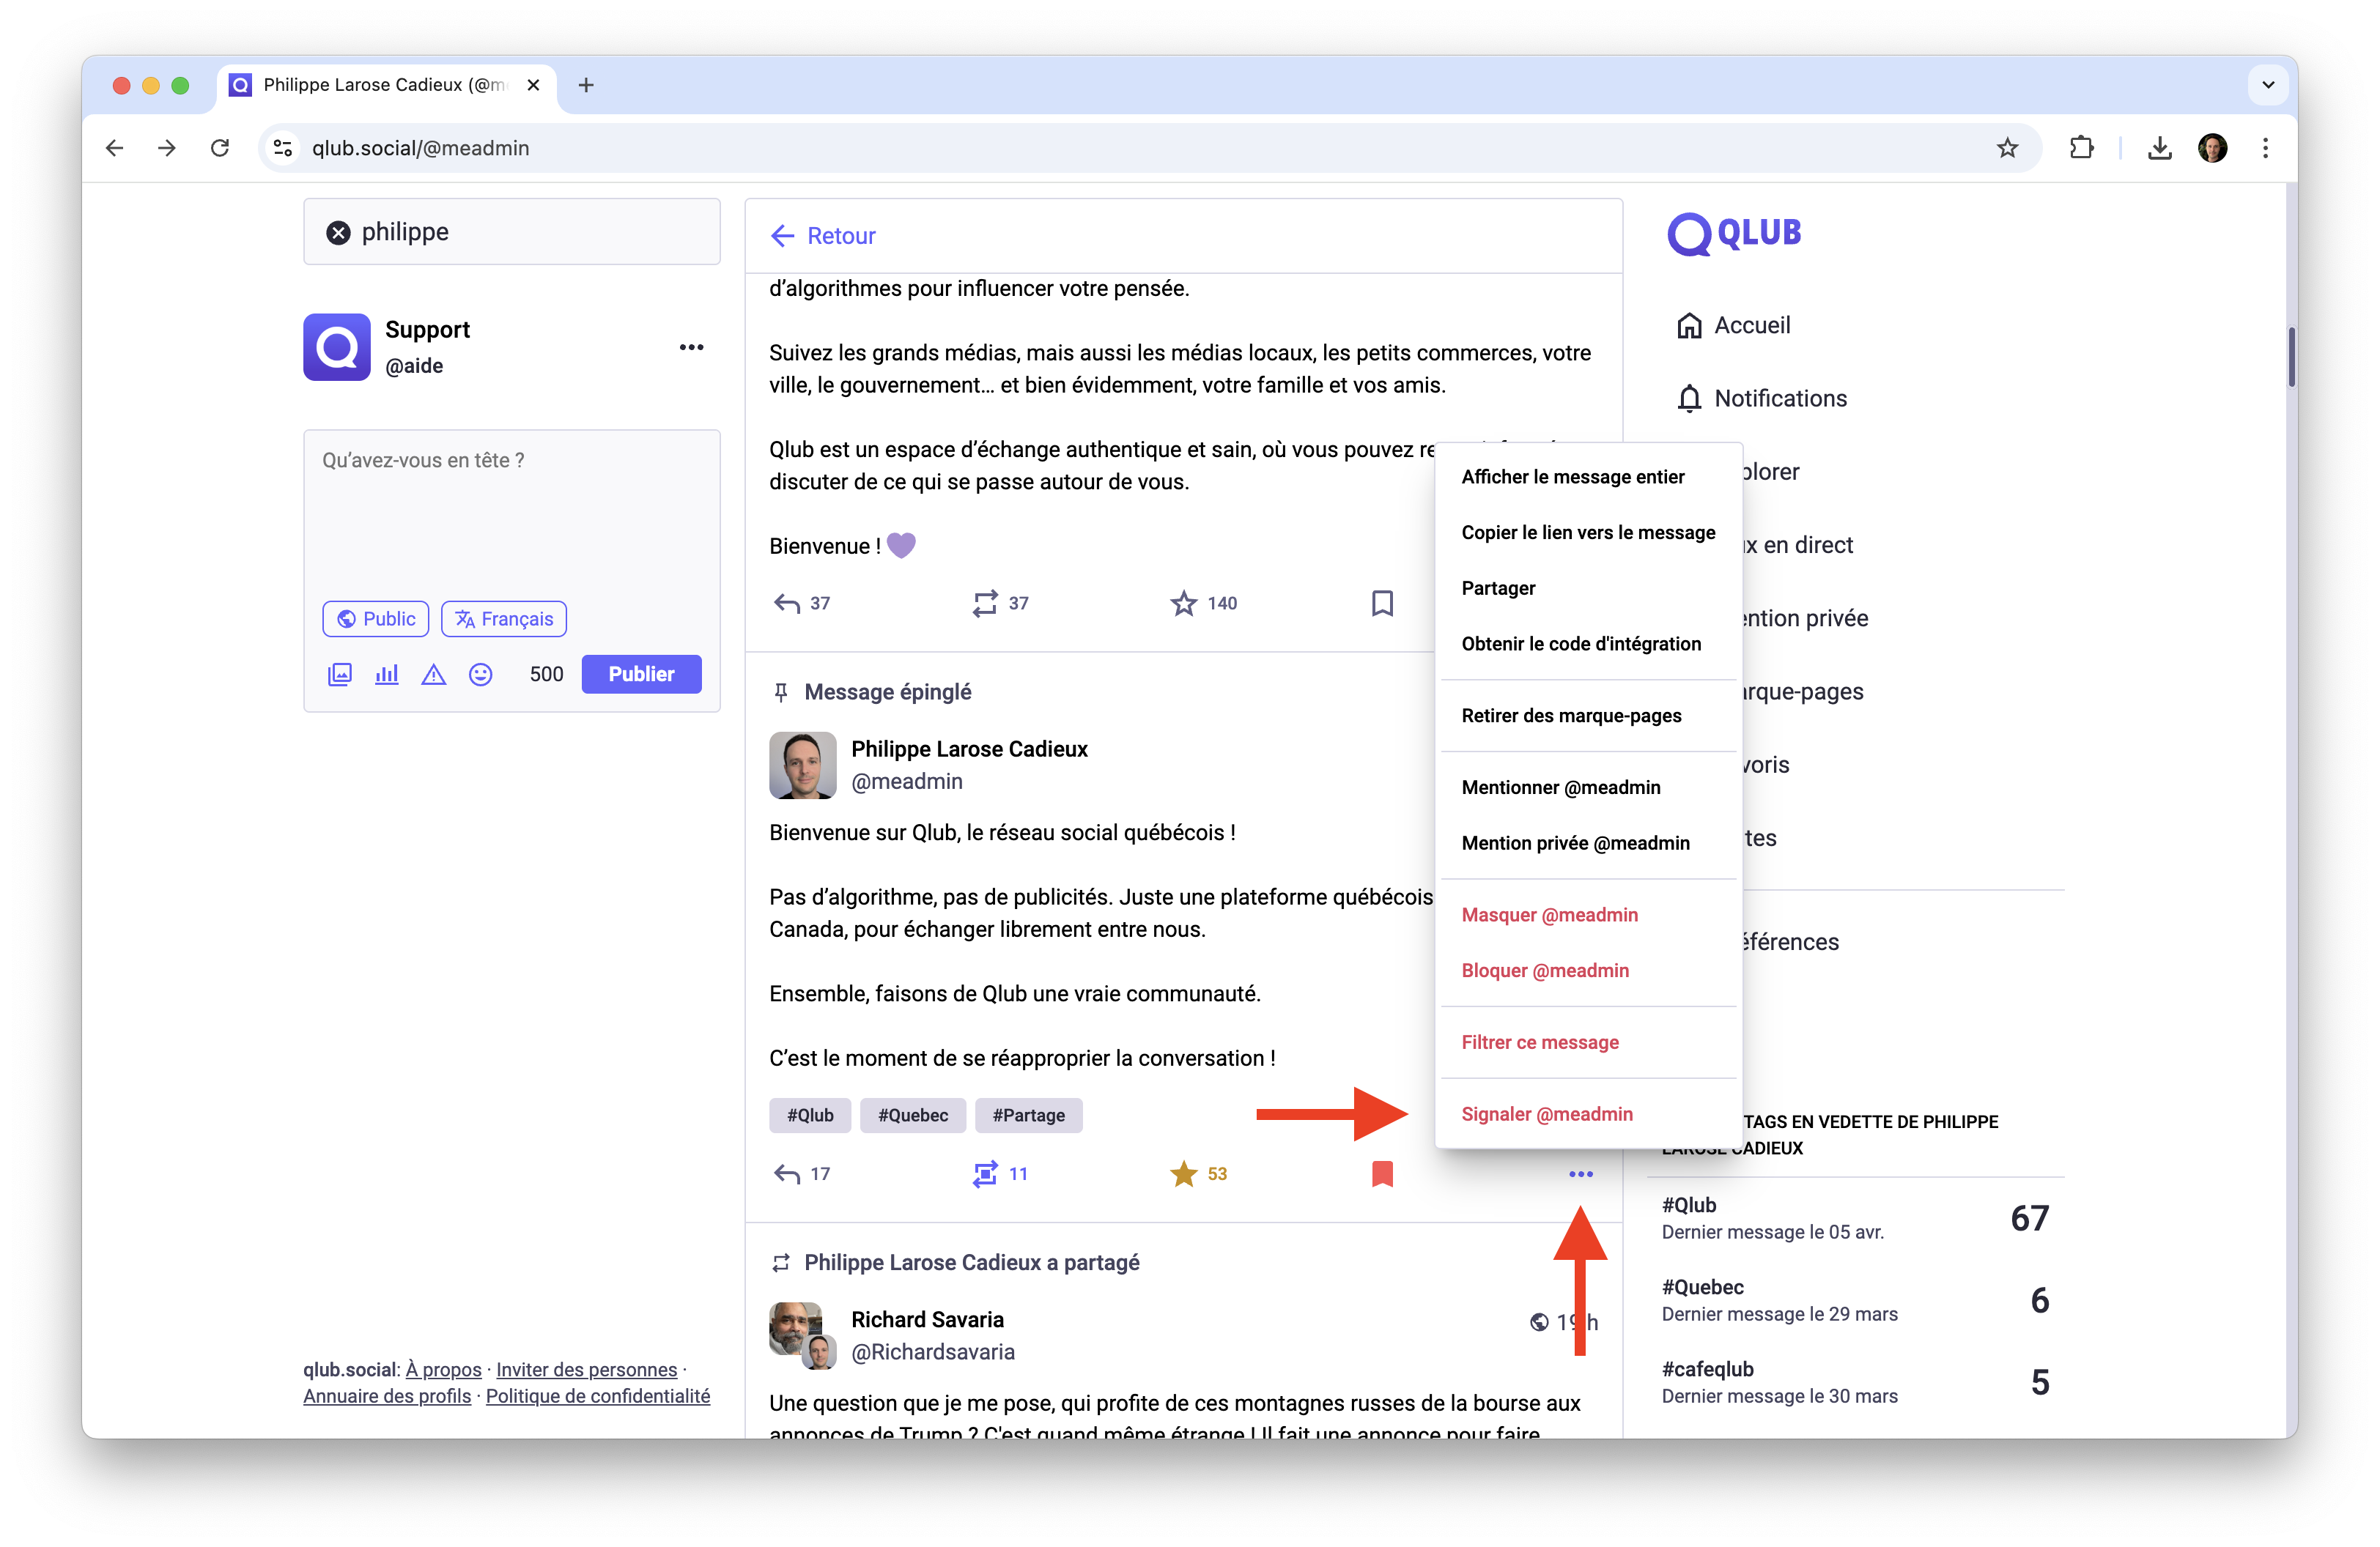This screenshot has height=1547, width=2380.
Task: Reload the page
Action: [220, 148]
